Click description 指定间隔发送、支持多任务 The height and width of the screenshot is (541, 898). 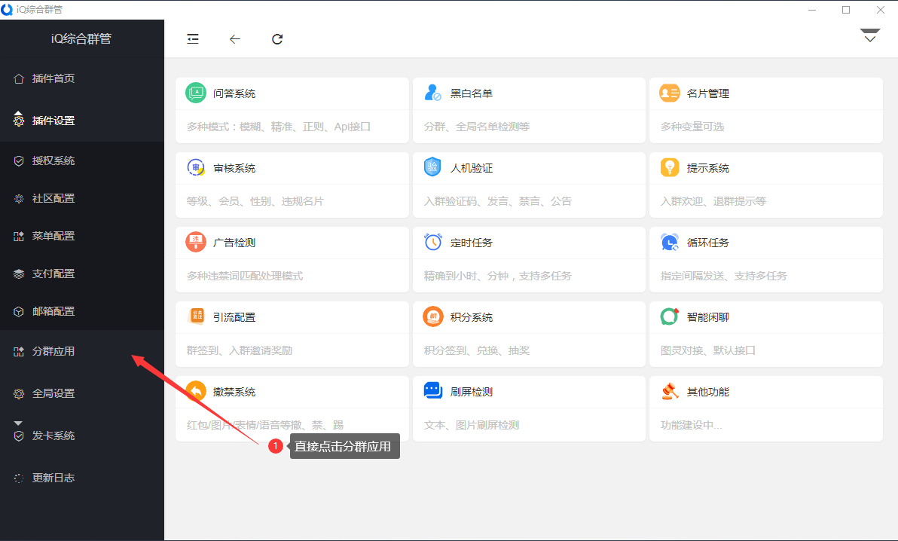[x=724, y=276]
